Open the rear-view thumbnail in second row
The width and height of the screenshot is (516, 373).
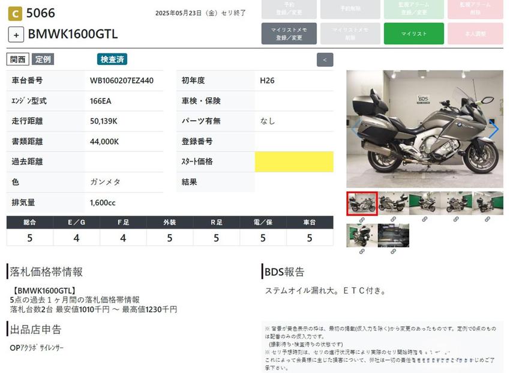362,235
